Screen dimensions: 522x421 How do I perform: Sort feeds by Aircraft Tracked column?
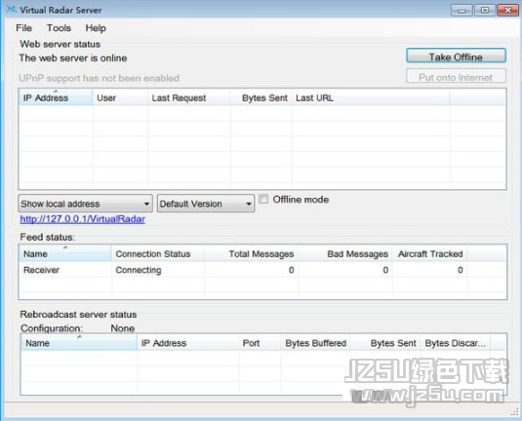(x=429, y=253)
